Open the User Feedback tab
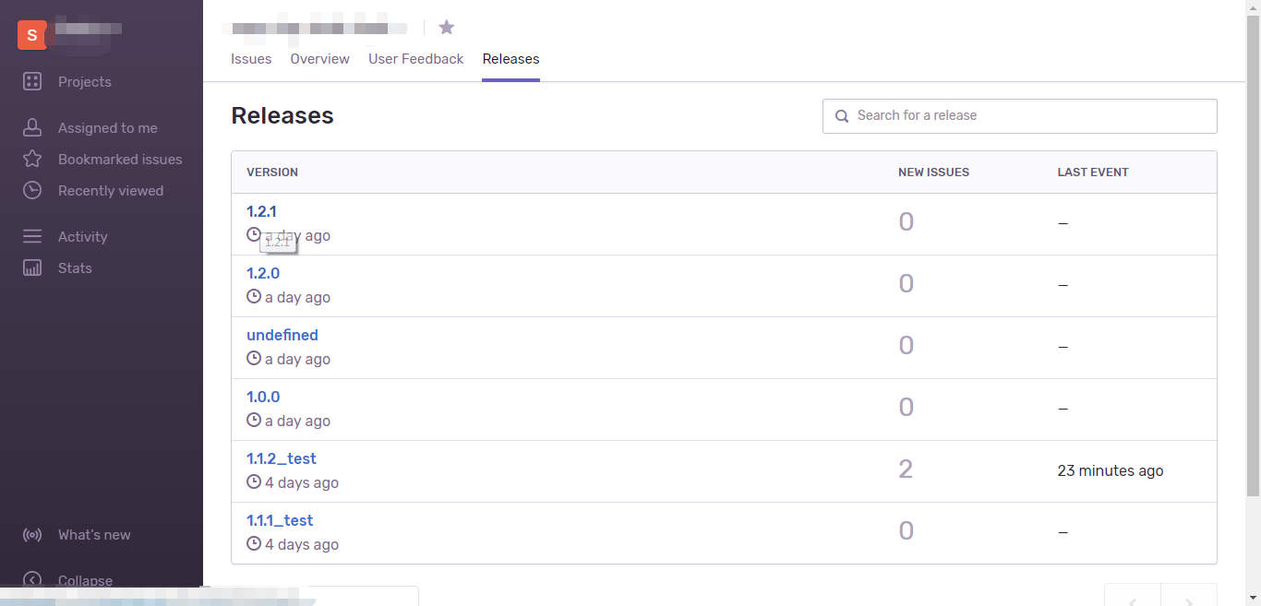Screen dimensions: 1261x606 415,59
